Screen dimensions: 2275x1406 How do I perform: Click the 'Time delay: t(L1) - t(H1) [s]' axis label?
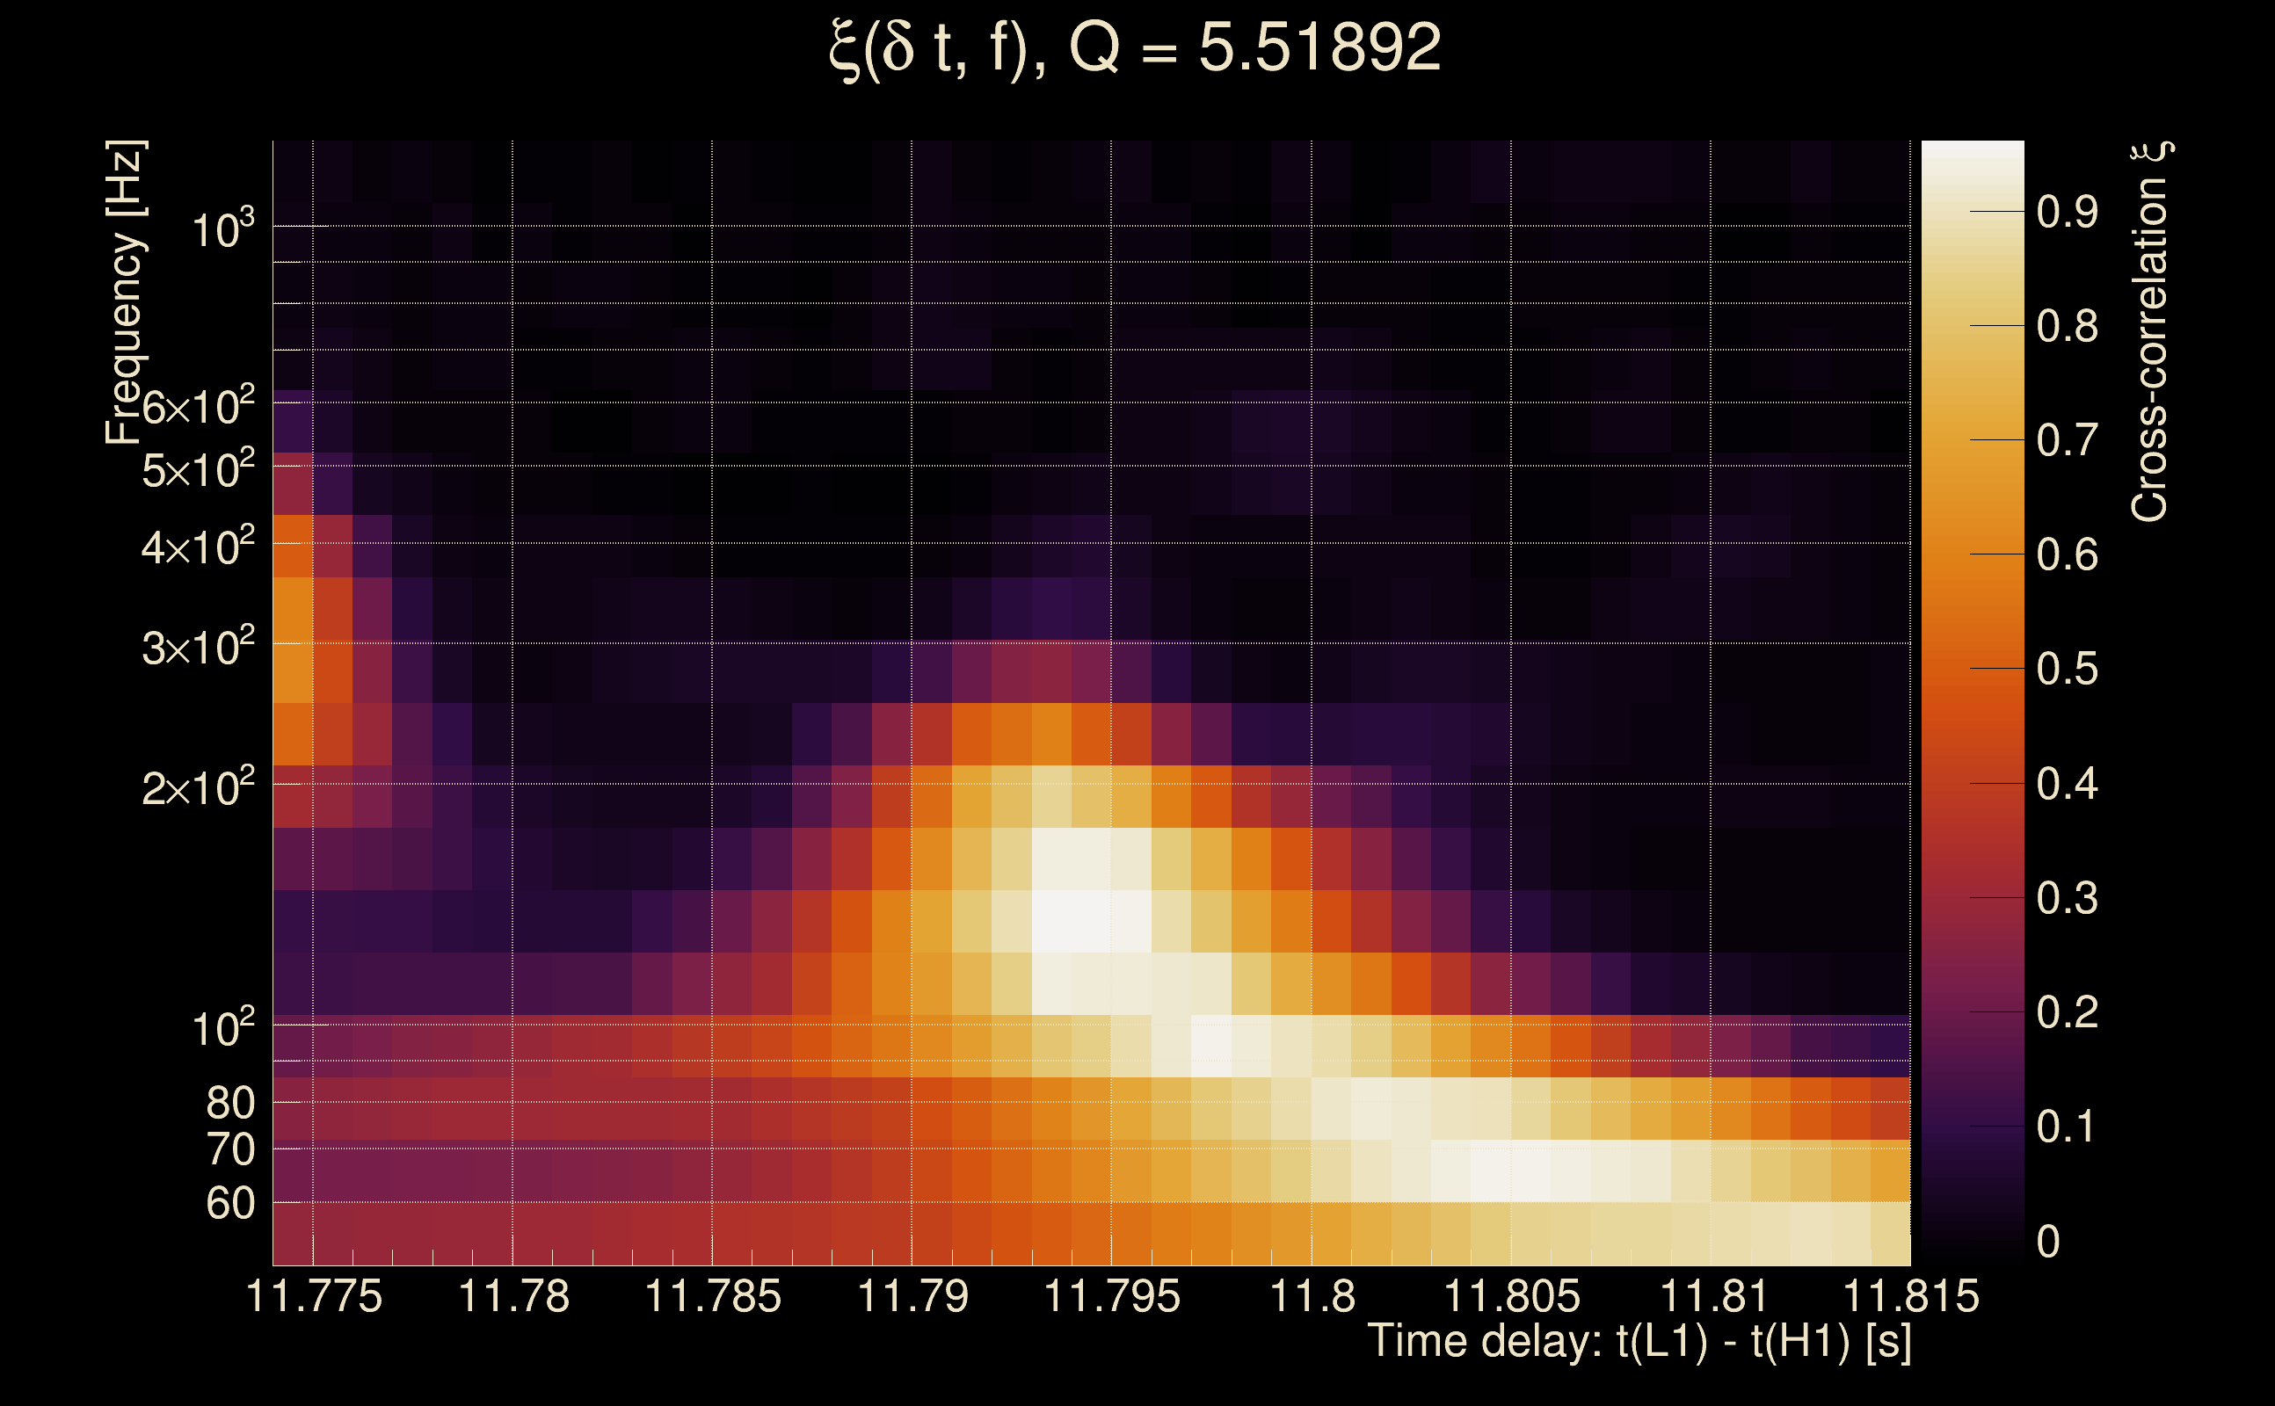pyautogui.click(x=1639, y=1342)
